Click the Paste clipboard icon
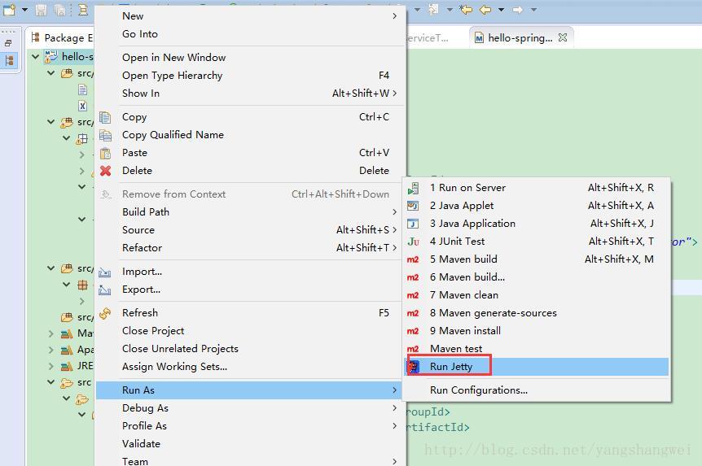The height and width of the screenshot is (466, 702). 105,153
